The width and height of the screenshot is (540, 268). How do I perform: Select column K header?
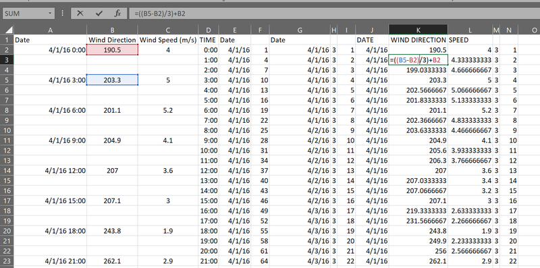[x=418, y=30]
